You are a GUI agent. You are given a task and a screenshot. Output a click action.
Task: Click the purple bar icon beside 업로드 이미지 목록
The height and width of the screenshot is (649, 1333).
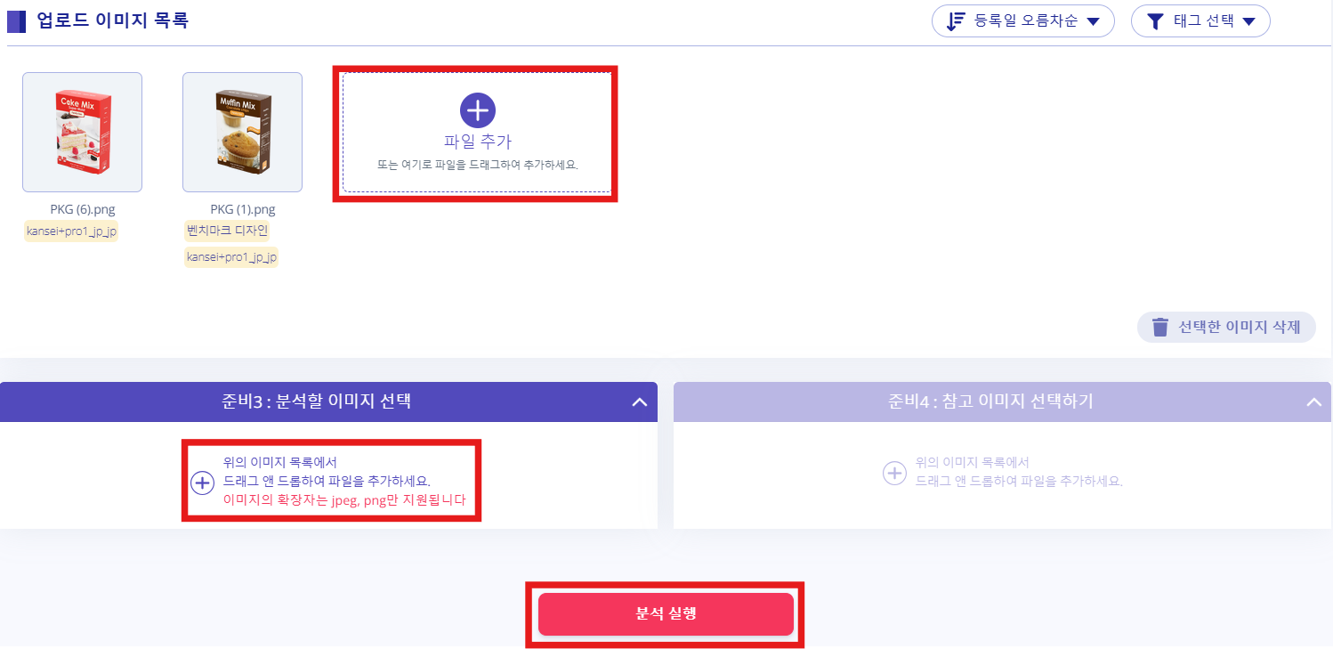pos(16,20)
